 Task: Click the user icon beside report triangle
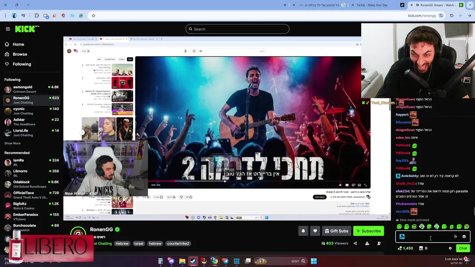(379, 243)
